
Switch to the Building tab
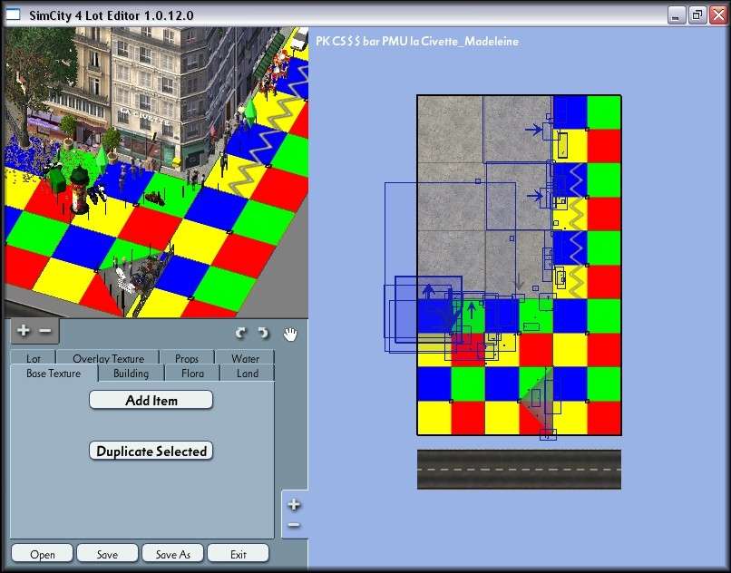click(x=131, y=373)
